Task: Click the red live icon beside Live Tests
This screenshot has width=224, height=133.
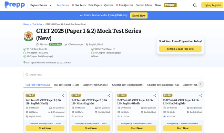Action: coord(73,5)
